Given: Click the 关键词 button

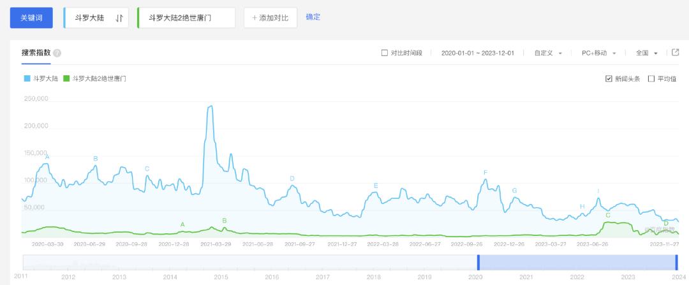Looking at the screenshot, I should [x=31, y=18].
